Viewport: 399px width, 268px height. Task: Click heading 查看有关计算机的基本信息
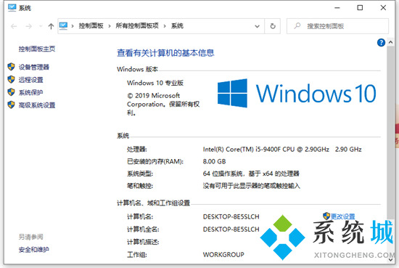pyautogui.click(x=165, y=53)
